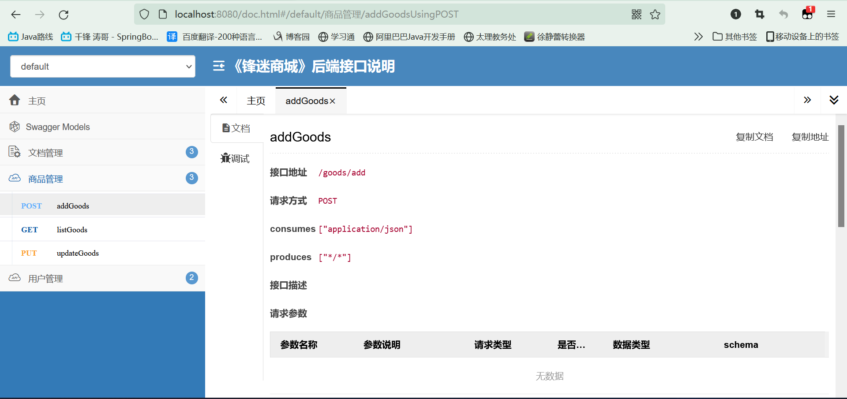Open the default group dropdown
Viewport: 847px width, 399px height.
[x=103, y=66]
